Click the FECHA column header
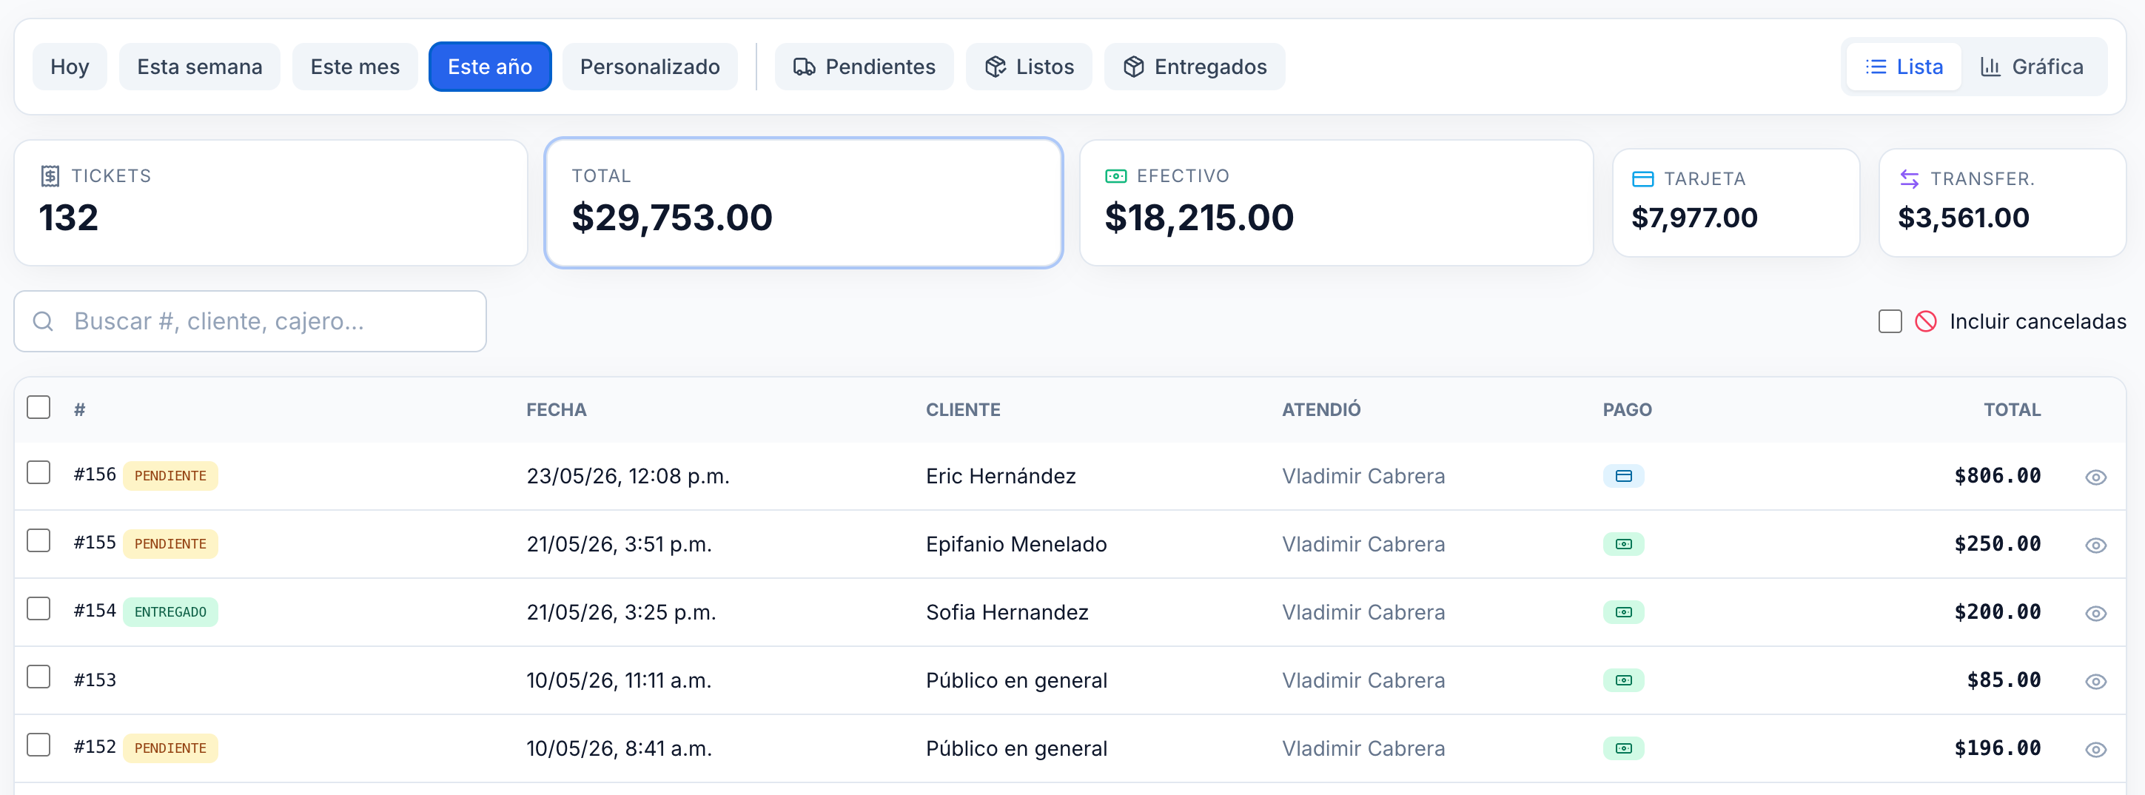Image resolution: width=2145 pixels, height=795 pixels. point(557,409)
